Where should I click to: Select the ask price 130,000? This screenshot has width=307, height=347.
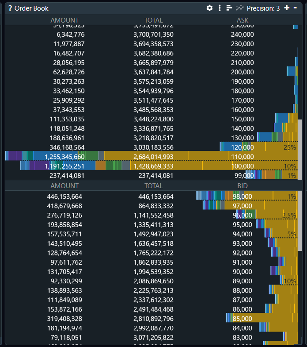tap(242, 138)
